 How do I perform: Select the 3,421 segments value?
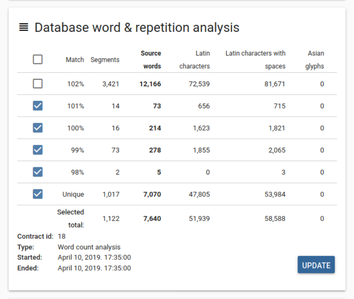pyautogui.click(x=111, y=84)
